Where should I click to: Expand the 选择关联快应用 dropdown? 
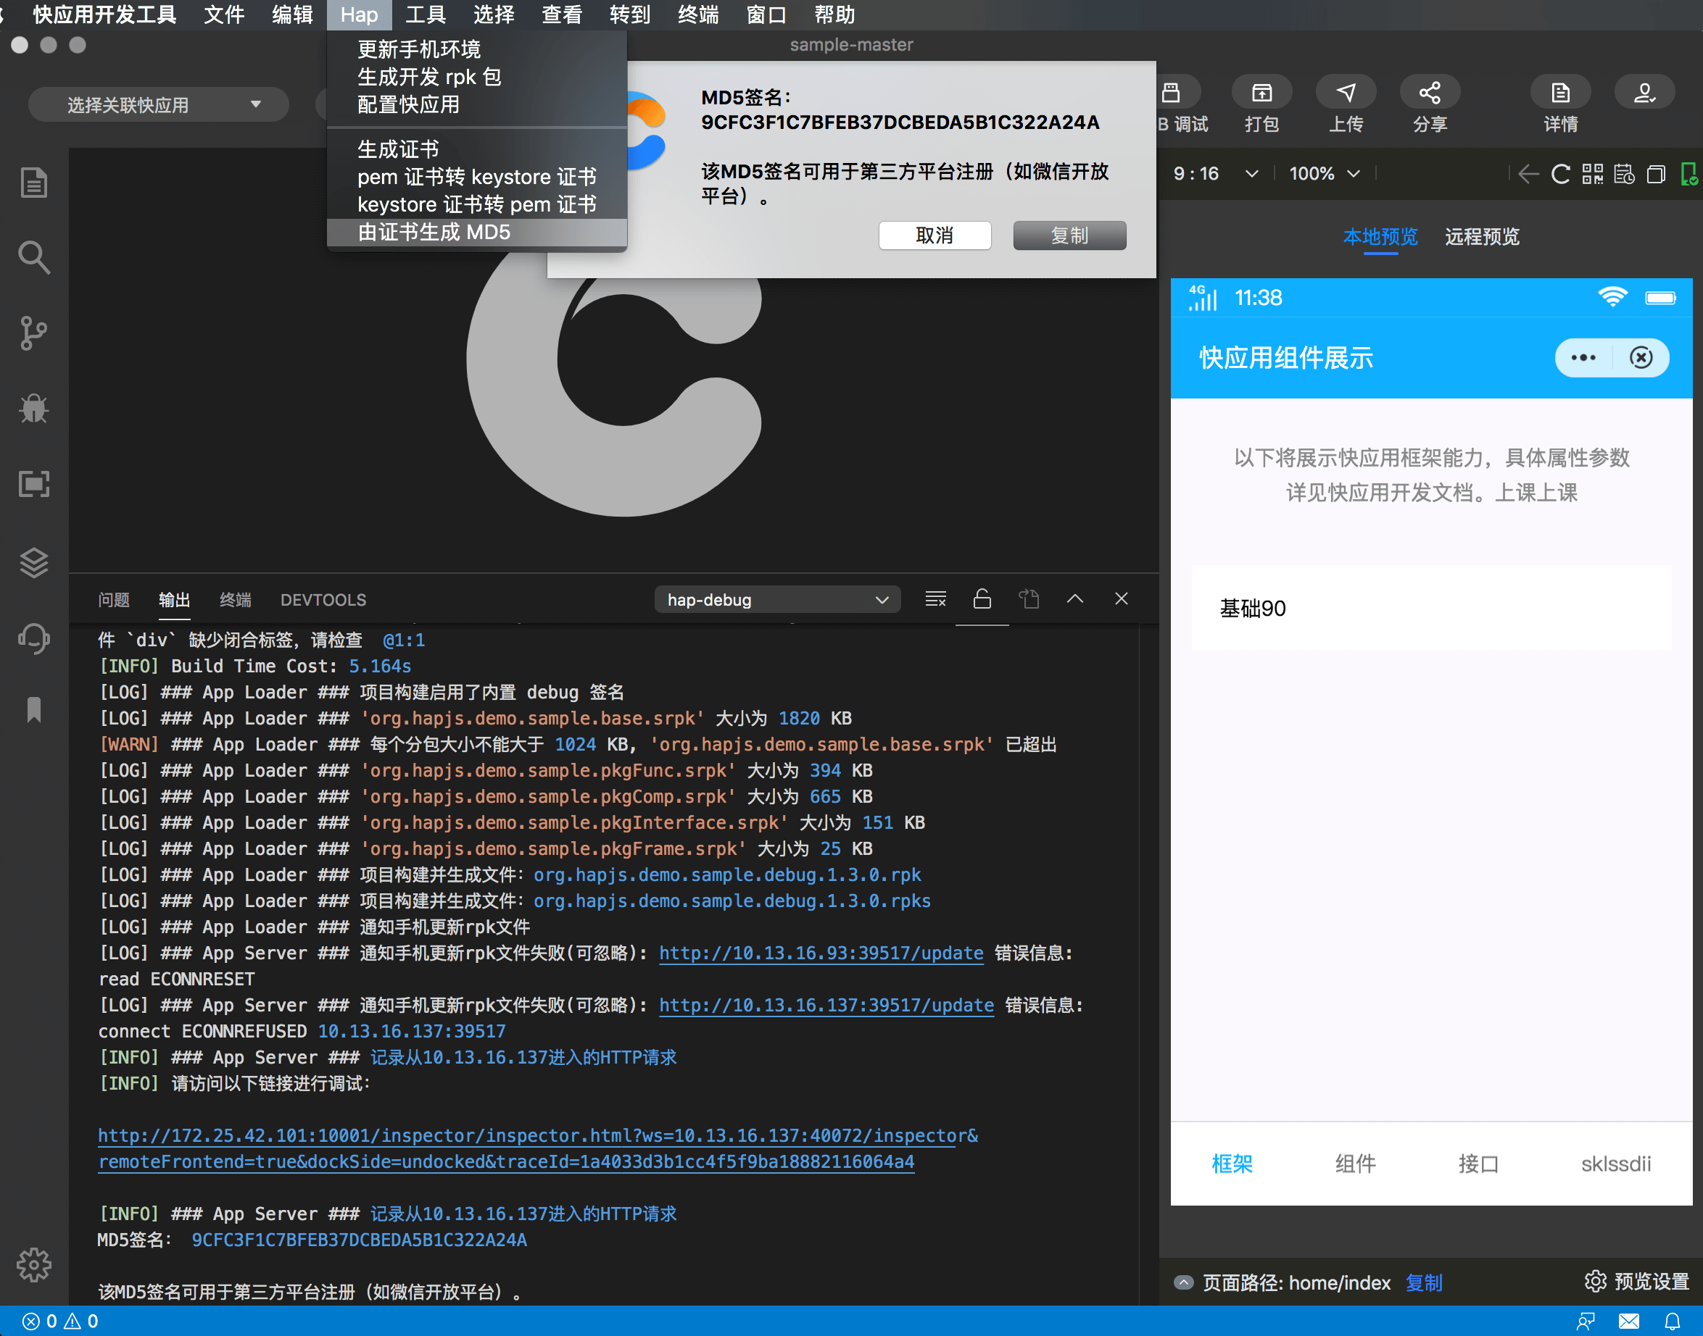pos(158,104)
